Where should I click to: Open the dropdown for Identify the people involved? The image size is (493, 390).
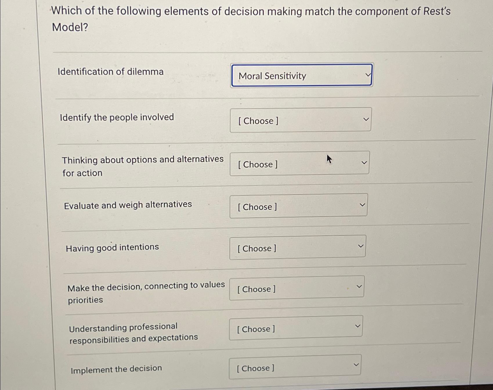point(300,120)
